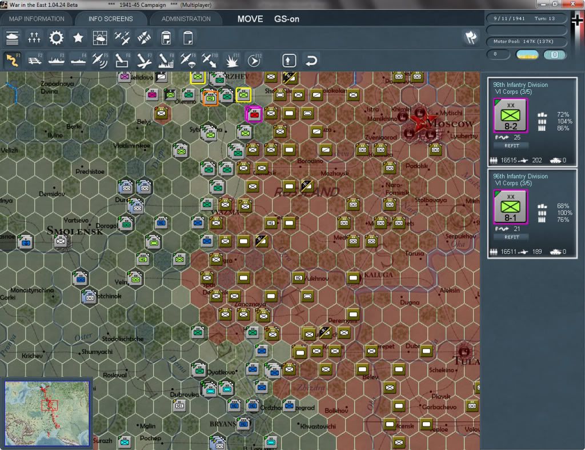Image resolution: width=585 pixels, height=450 pixels.
Task: Click the Smolensk map label
Action: click(x=75, y=231)
